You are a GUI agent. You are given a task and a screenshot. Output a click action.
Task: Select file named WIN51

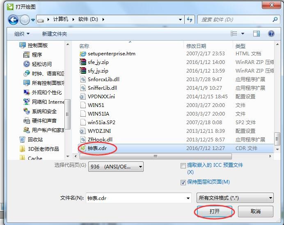pos(96,105)
